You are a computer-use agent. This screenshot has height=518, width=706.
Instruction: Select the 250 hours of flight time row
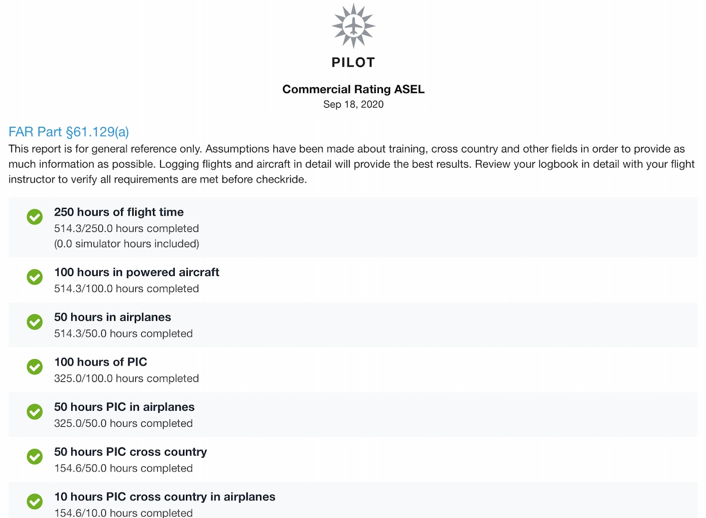353,227
